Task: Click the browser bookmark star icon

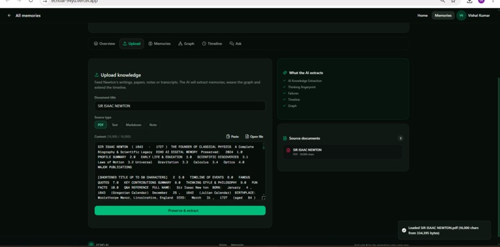Action: point(453,1)
